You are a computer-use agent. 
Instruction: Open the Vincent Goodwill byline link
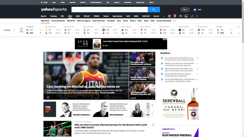click(107, 93)
